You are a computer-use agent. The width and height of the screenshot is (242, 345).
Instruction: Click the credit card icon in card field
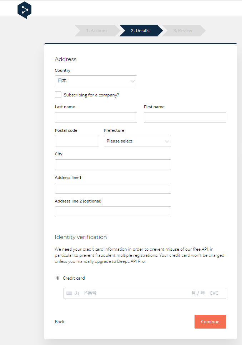(x=69, y=293)
